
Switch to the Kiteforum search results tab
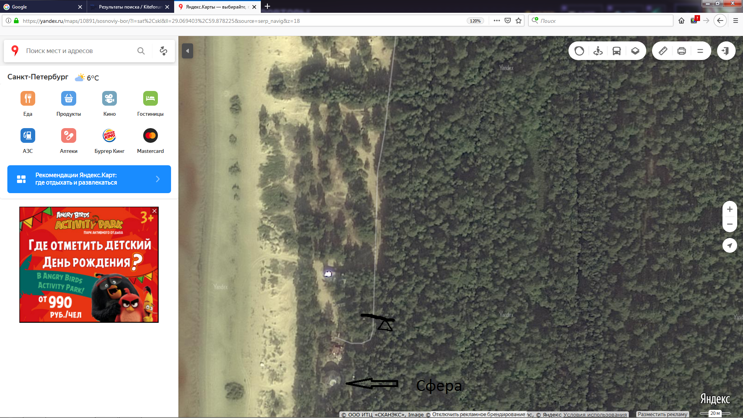tap(130, 7)
